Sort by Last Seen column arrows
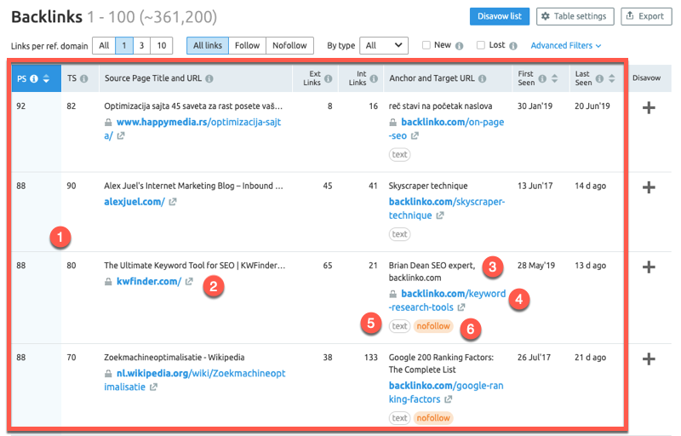 click(612, 79)
